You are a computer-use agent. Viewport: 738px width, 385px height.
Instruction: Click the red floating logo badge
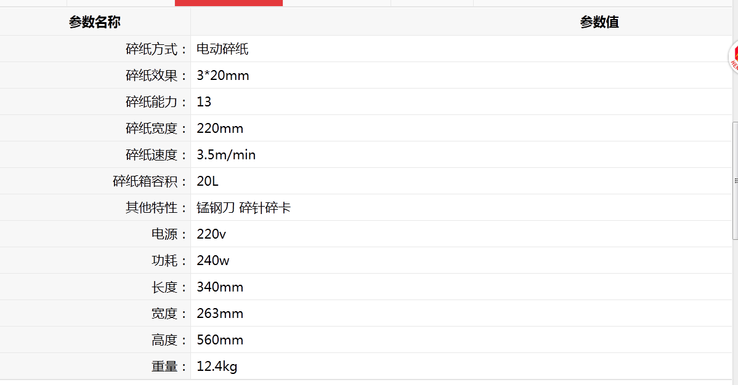click(x=733, y=57)
